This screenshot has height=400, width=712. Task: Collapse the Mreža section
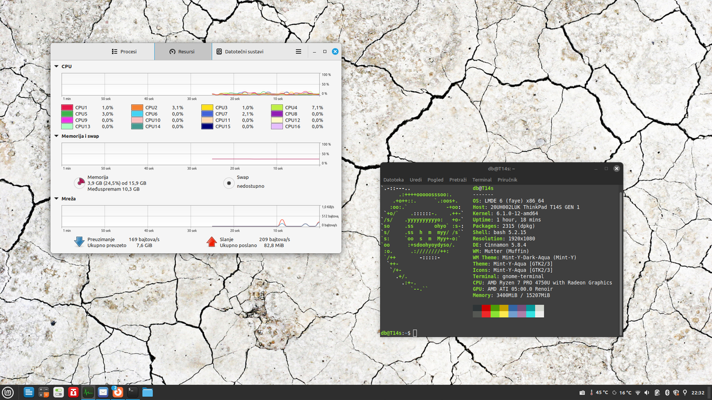pos(56,198)
